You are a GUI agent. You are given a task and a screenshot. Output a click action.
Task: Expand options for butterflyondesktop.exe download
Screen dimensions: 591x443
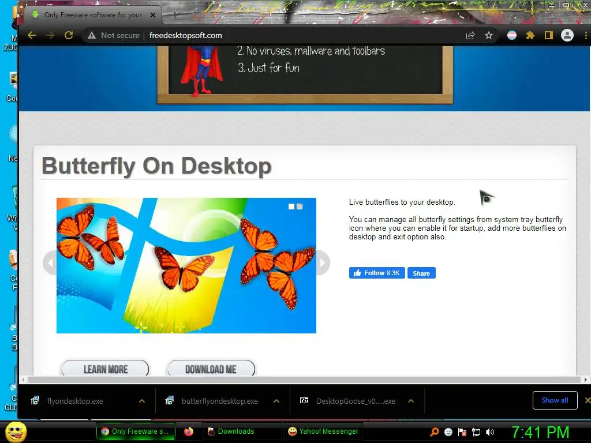276,401
